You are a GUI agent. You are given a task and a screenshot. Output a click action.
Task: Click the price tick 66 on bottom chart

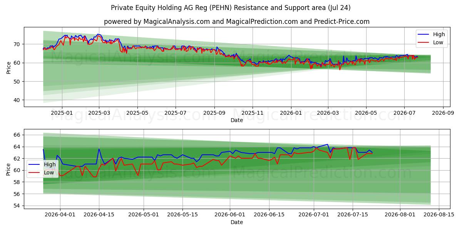click(18, 135)
